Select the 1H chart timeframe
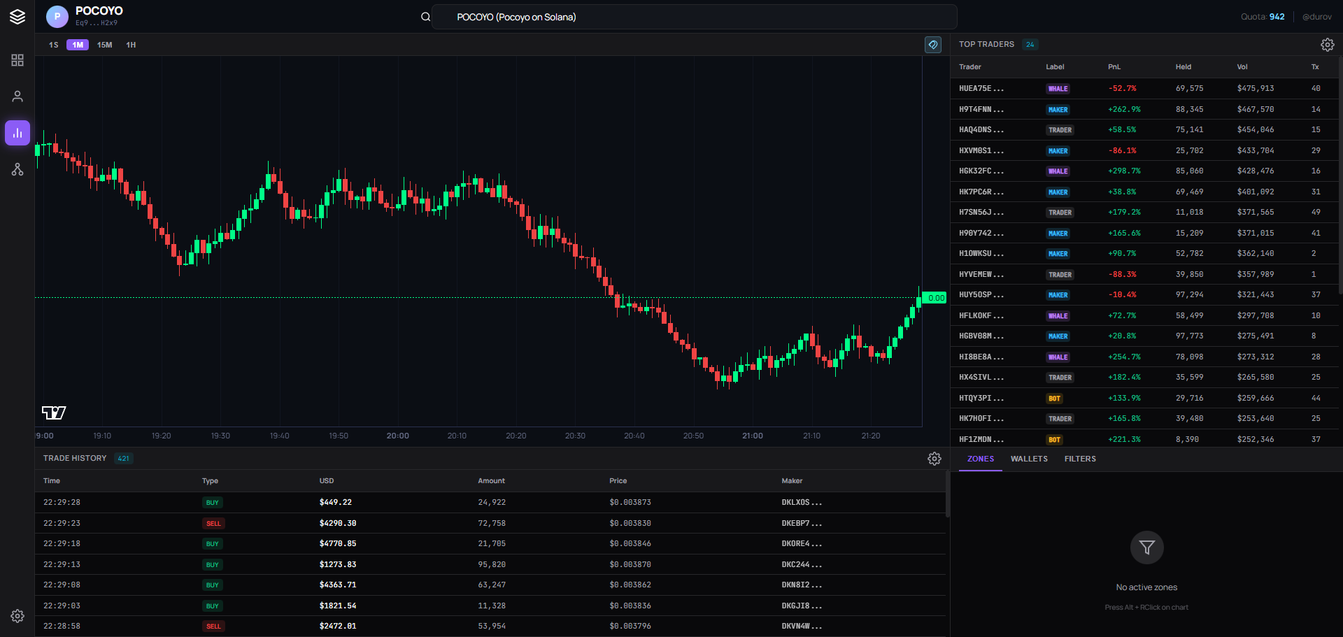 point(131,45)
